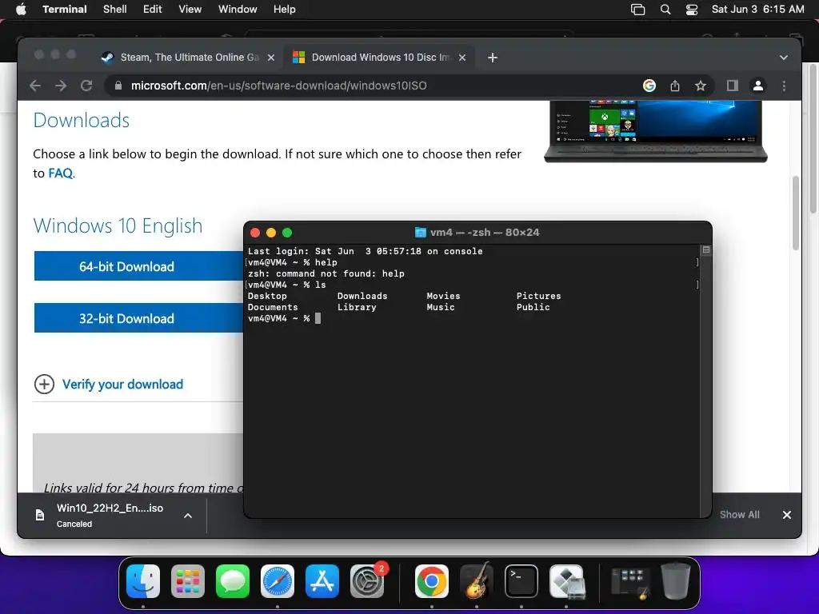Open a new Chrome tab

click(x=493, y=58)
